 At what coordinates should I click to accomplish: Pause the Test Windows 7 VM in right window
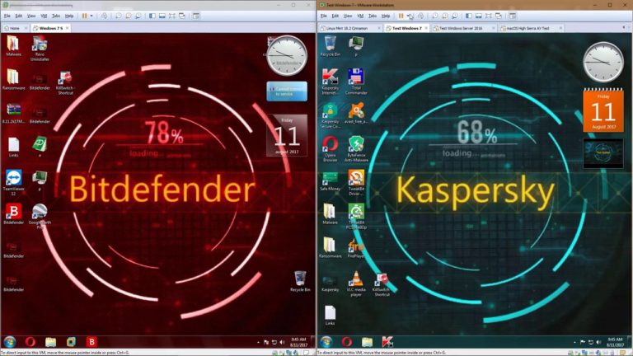pyautogui.click(x=401, y=16)
